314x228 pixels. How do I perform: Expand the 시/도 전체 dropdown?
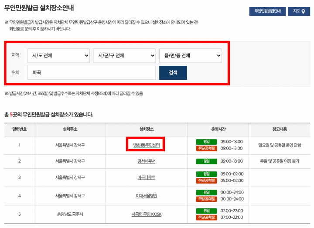click(58, 55)
